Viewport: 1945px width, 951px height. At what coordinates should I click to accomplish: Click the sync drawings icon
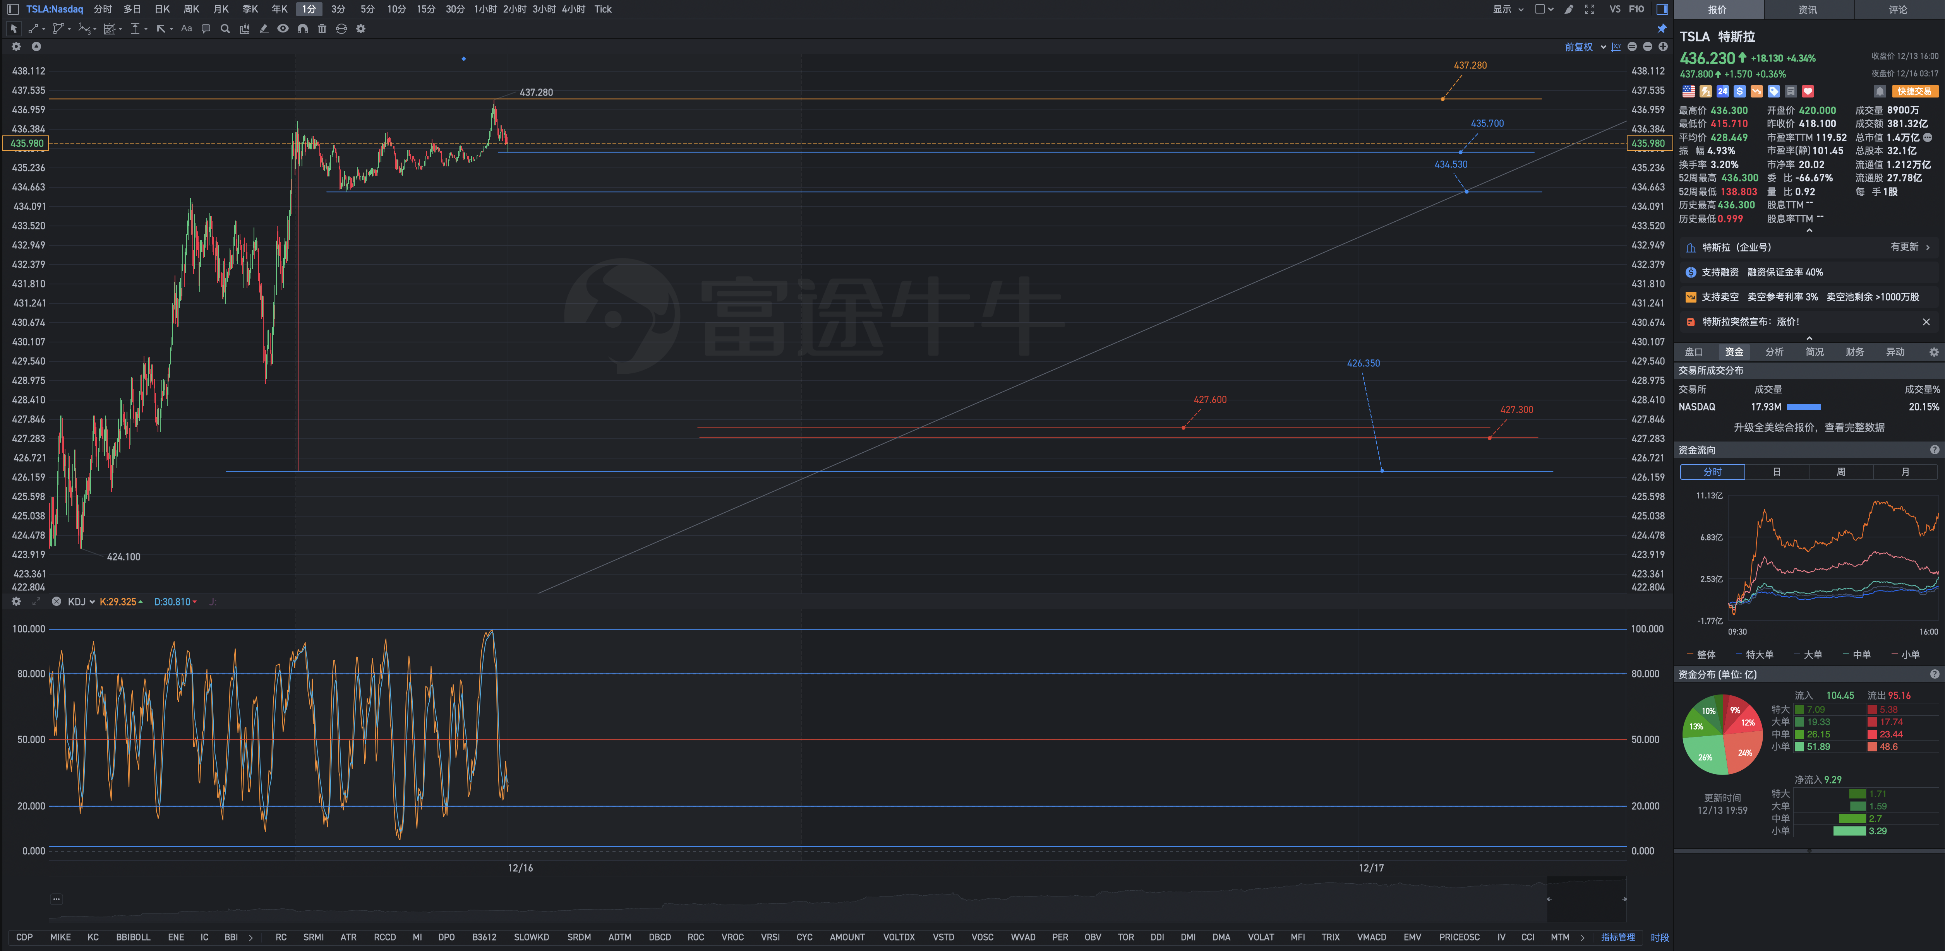click(x=341, y=29)
